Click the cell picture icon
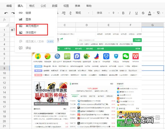165x129 pixels. (x=21, y=26)
